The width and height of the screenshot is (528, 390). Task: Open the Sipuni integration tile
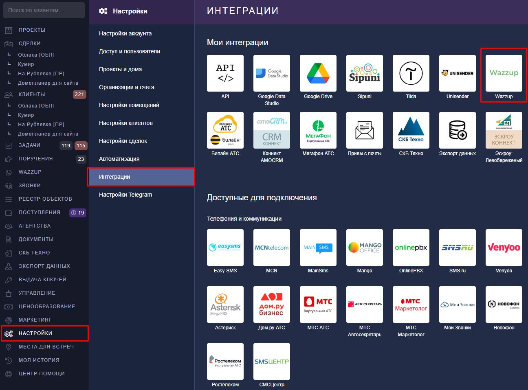click(365, 73)
